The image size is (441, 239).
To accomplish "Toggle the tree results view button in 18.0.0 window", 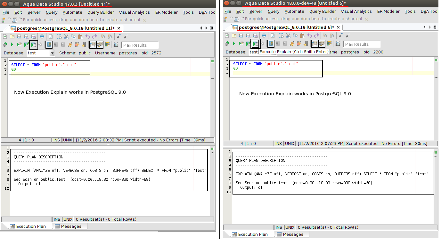I will click(x=322, y=44).
